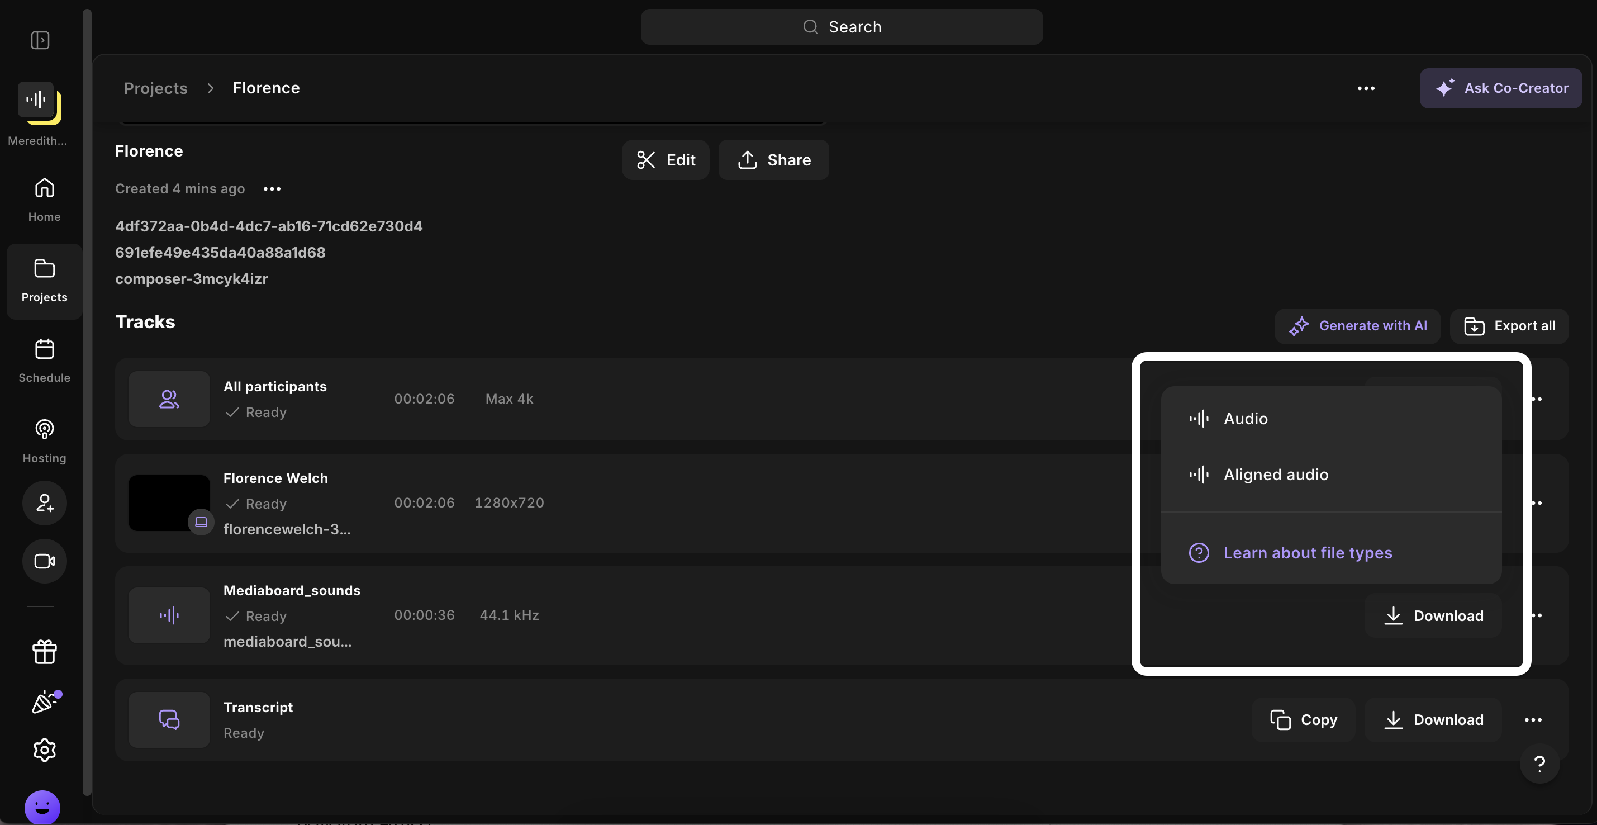Image resolution: width=1597 pixels, height=825 pixels.
Task: Open the settings gear icon
Action: 44,750
